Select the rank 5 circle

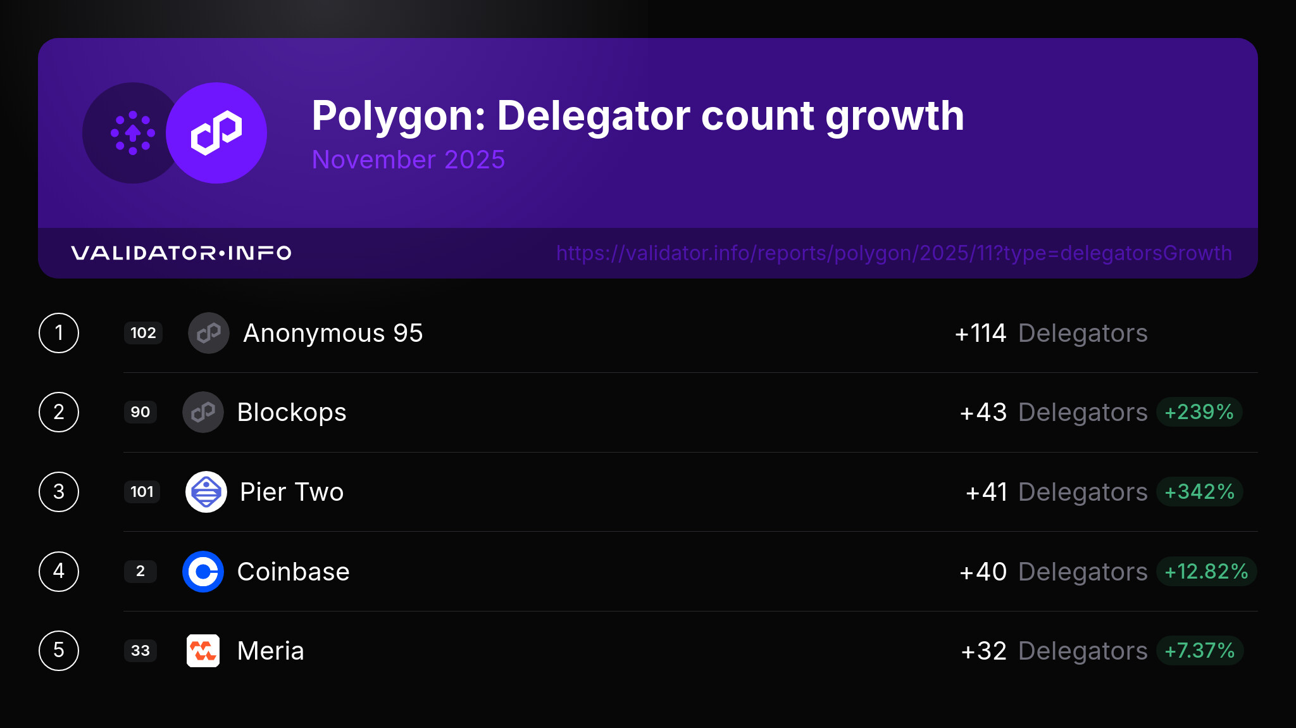tap(59, 651)
